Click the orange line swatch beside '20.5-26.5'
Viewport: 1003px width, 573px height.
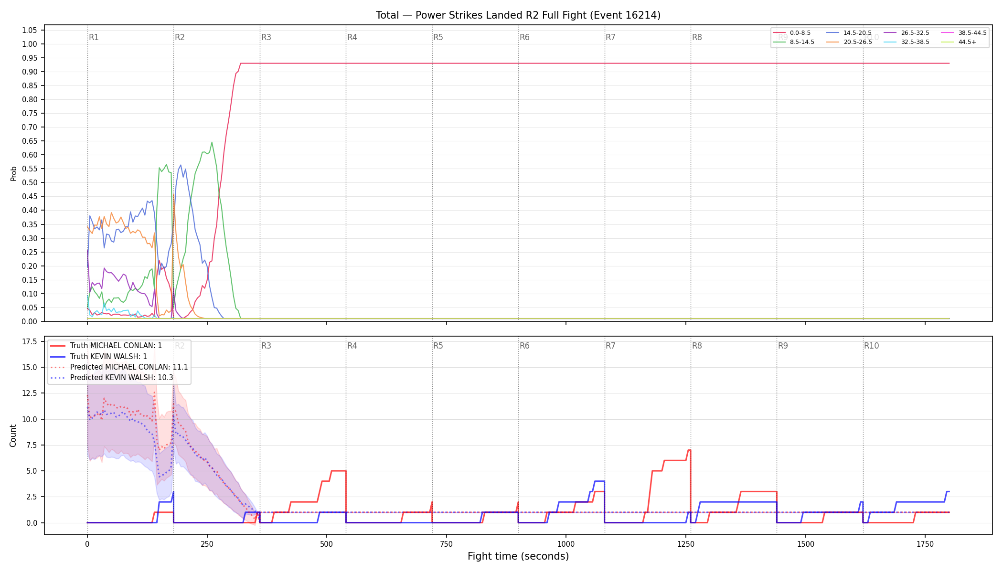click(832, 42)
